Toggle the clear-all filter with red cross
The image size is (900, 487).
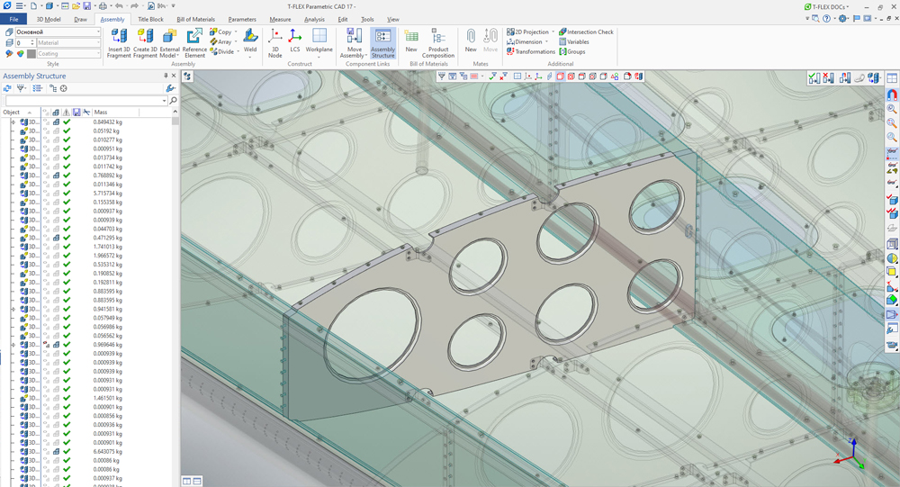coord(503,77)
